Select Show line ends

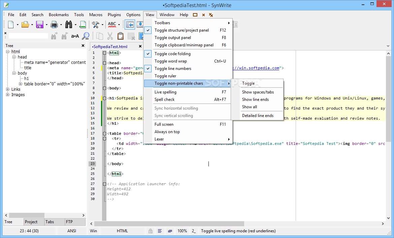click(258, 100)
